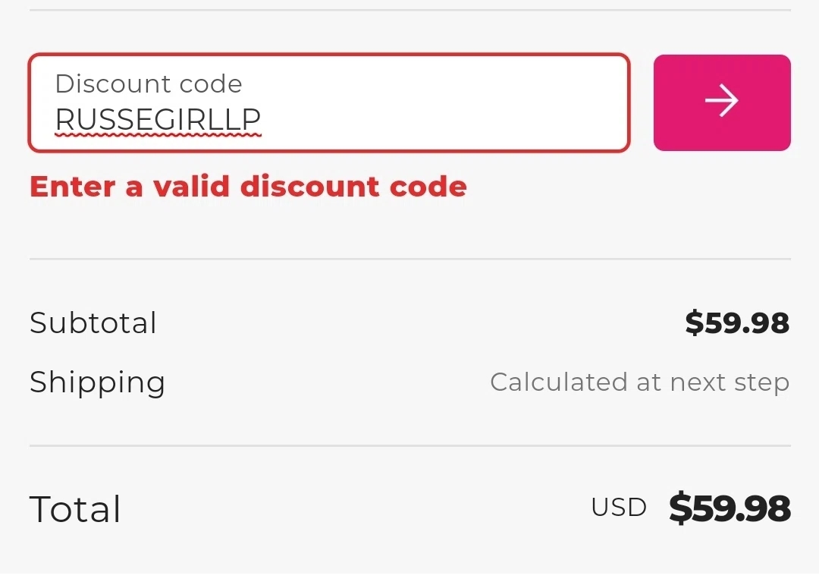Screen dimensions: 819x582
Task: Click the Subtotal label
Action: click(x=93, y=322)
